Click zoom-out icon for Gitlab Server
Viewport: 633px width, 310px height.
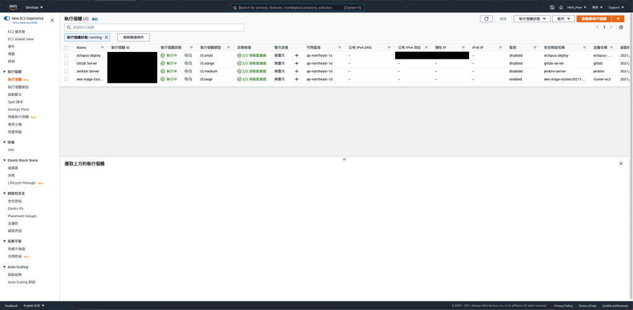click(x=190, y=63)
